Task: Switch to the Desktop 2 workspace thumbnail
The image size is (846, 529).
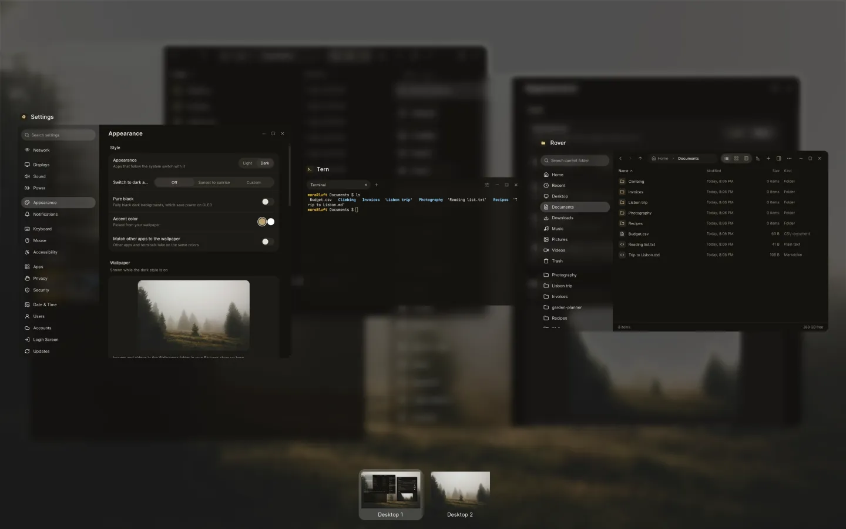Action: (460, 494)
